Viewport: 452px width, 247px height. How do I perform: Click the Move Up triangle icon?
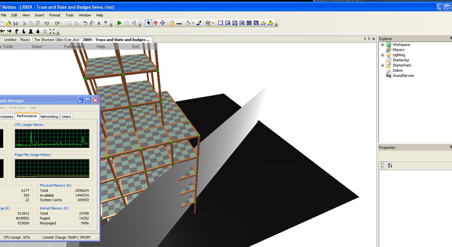99,23
